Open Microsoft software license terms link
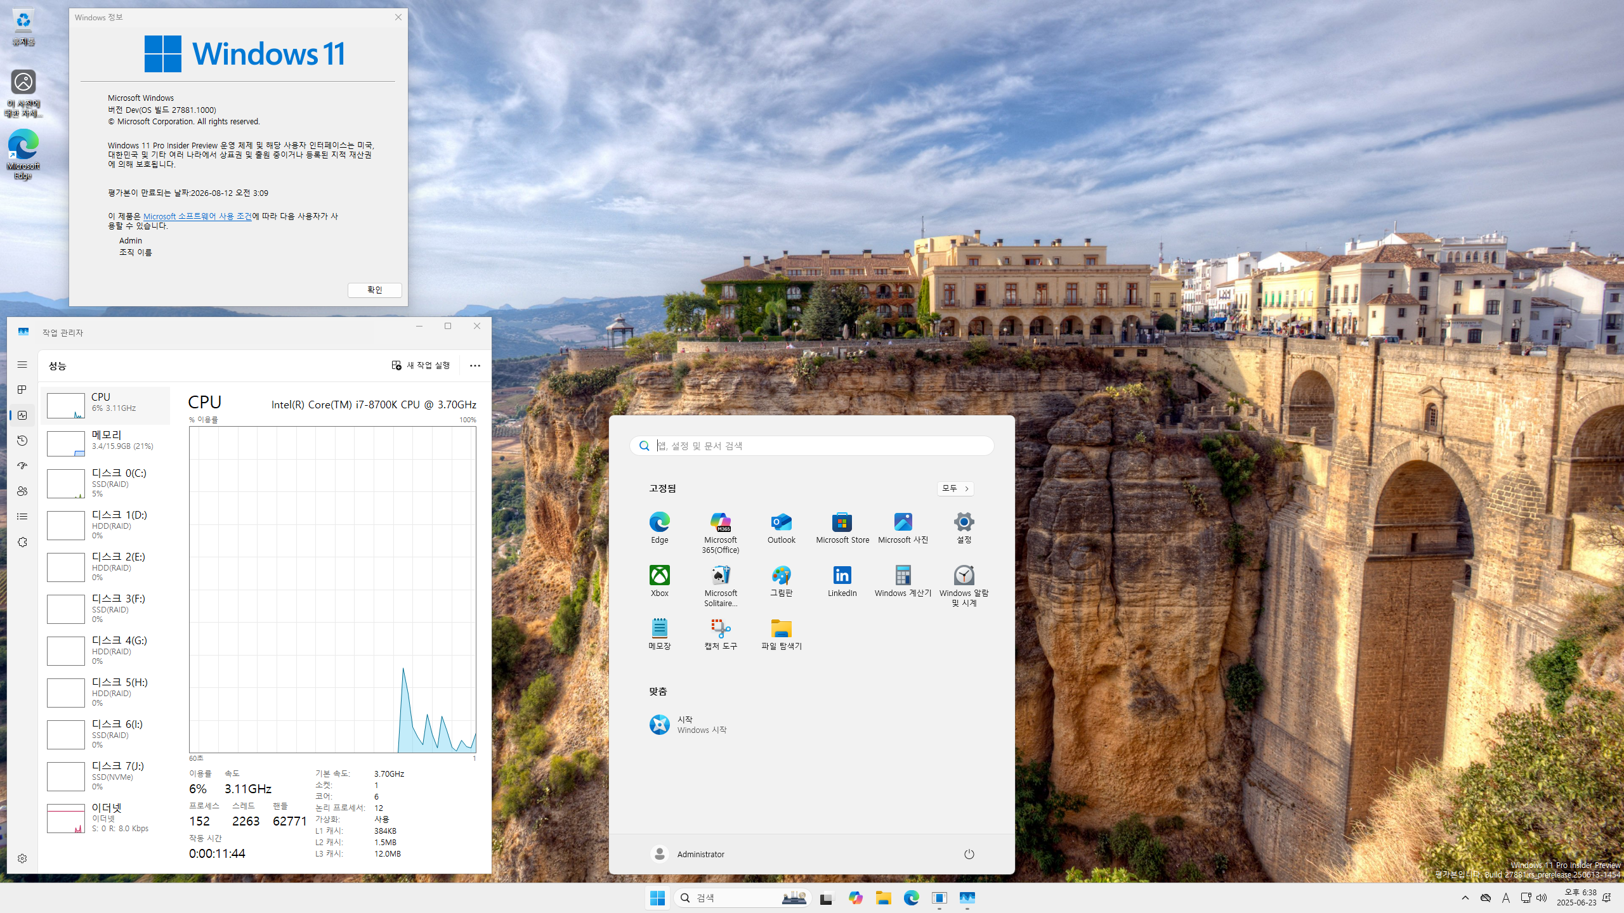 (197, 216)
